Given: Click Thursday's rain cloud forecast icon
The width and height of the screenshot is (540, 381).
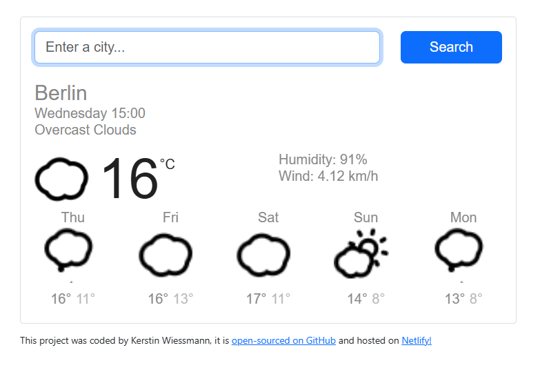Looking at the screenshot, I should (68, 251).
